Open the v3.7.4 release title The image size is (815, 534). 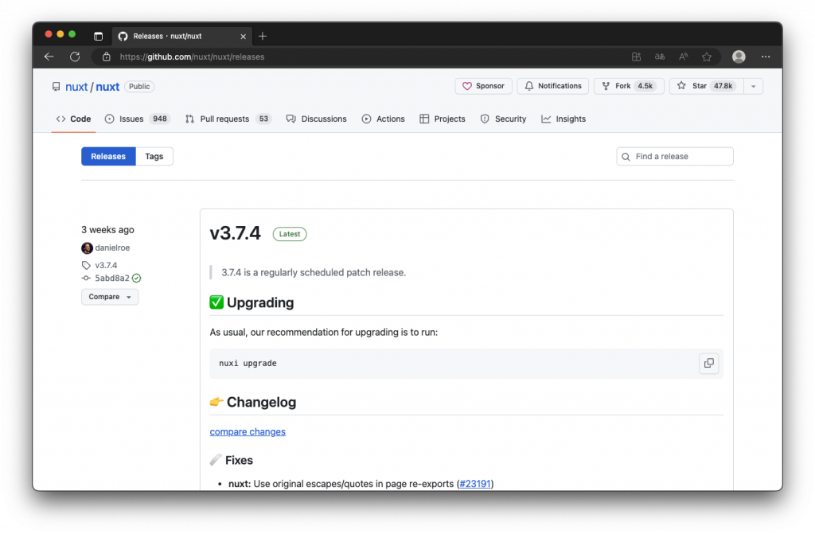coord(235,233)
